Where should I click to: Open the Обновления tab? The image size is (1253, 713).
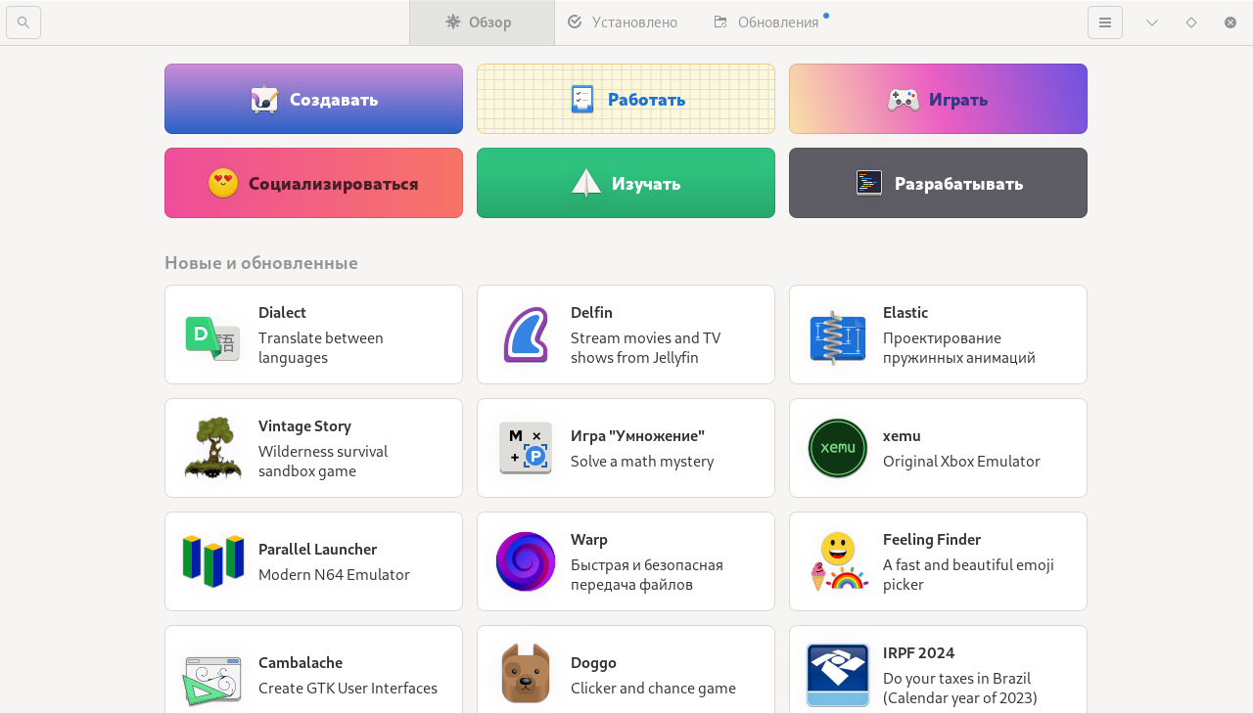click(767, 22)
